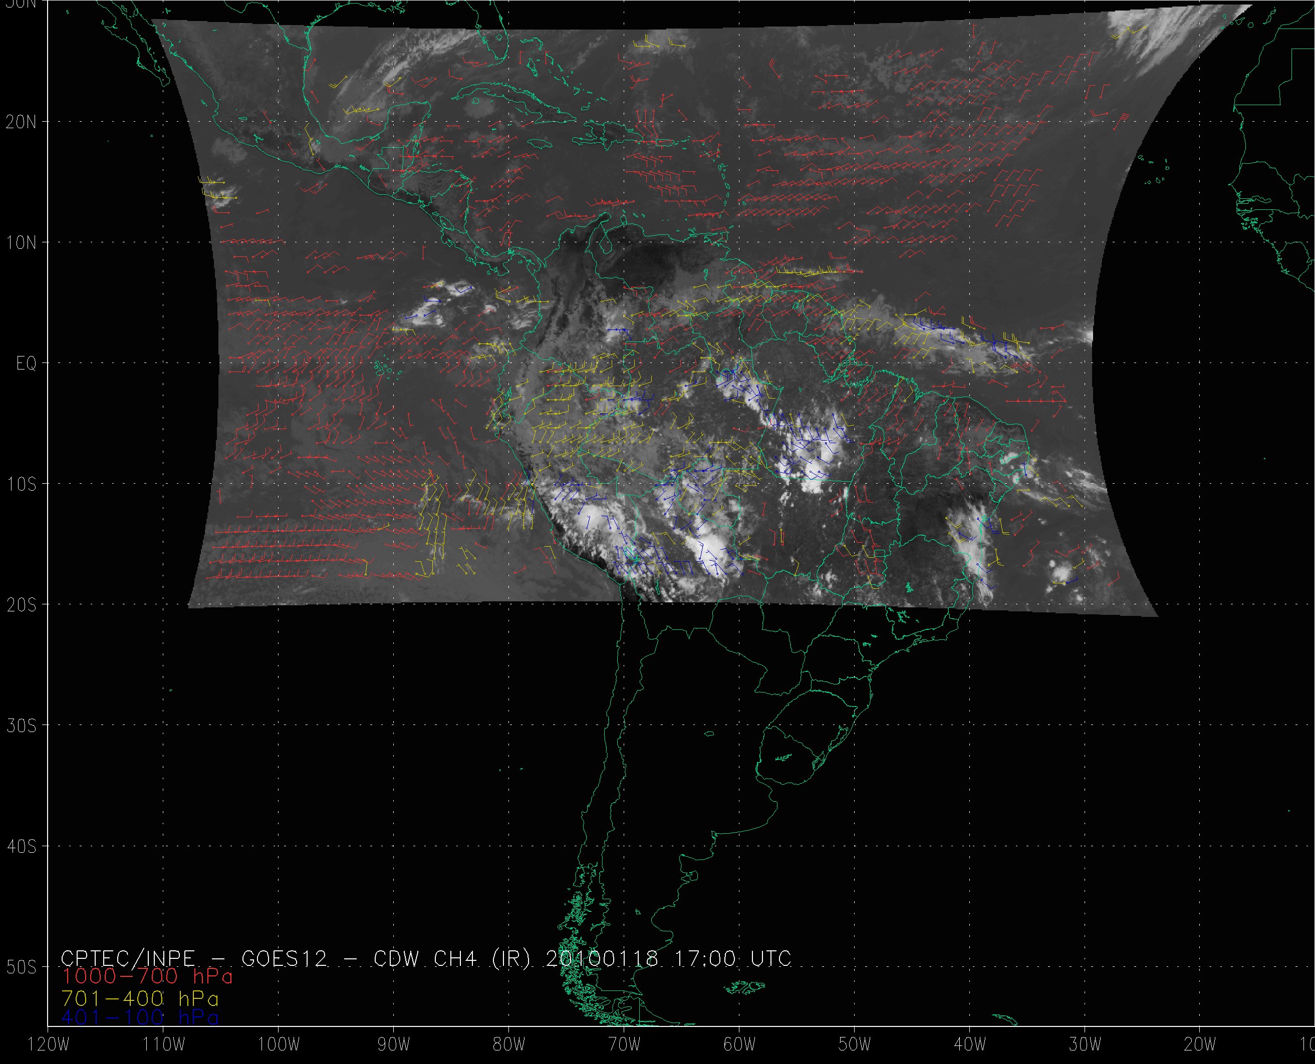
Task: Click the GOES12 label in title
Action: 285,958
